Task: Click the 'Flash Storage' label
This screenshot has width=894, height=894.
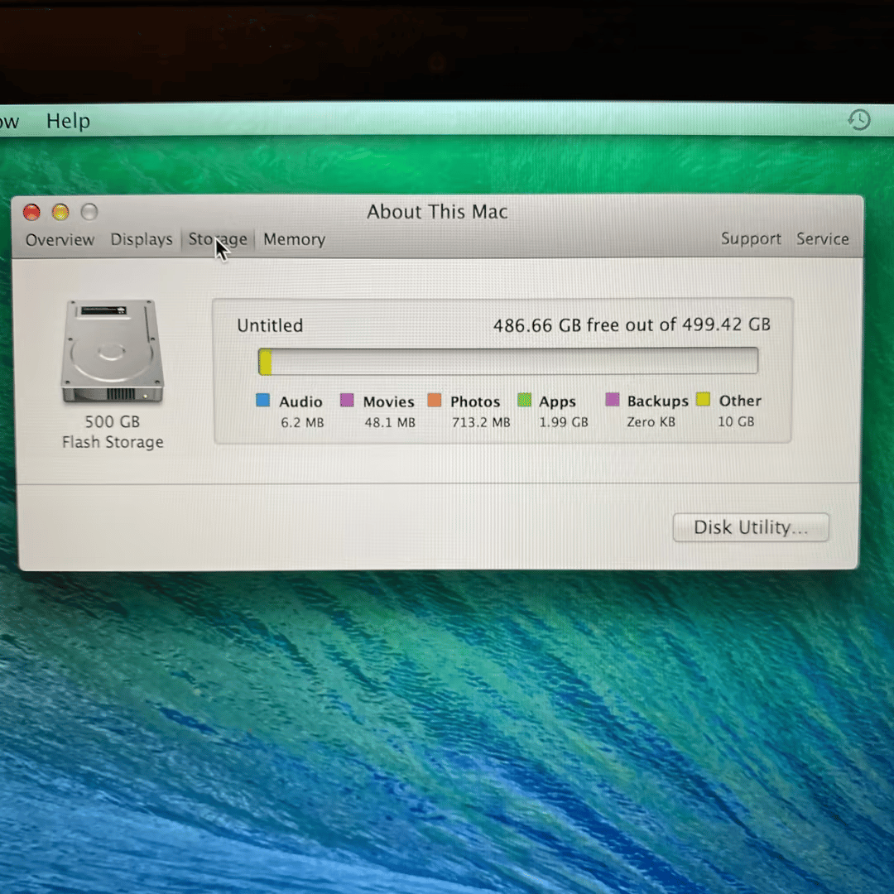Action: (x=113, y=442)
